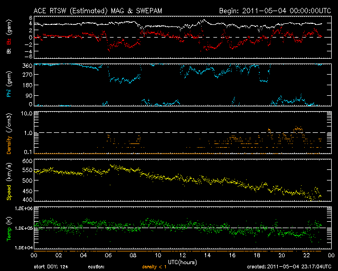Click the '270' tick on Phi axis

click(27, 75)
